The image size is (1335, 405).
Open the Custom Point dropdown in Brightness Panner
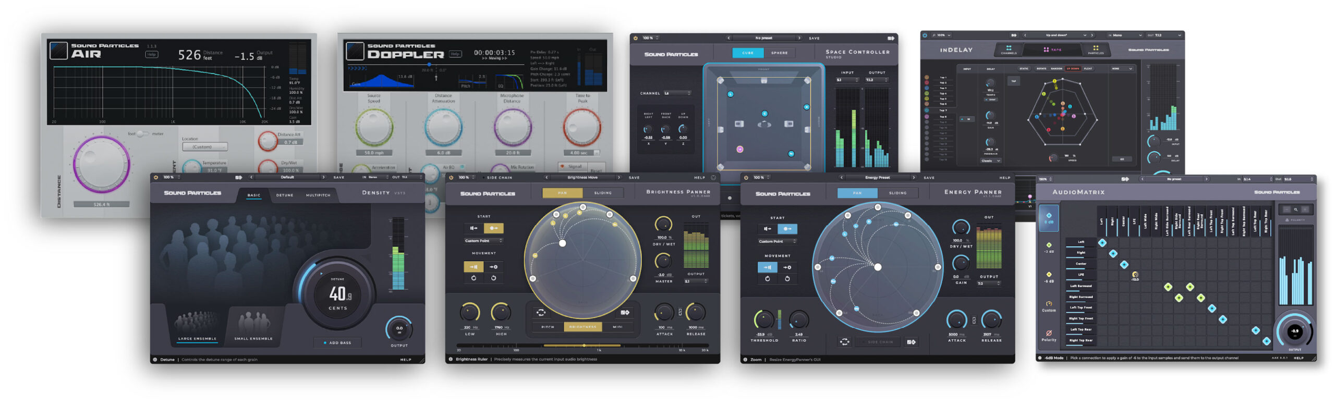coord(483,241)
